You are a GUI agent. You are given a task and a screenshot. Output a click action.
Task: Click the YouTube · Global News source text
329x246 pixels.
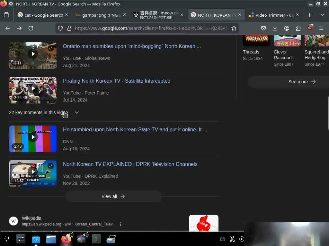click(86, 58)
